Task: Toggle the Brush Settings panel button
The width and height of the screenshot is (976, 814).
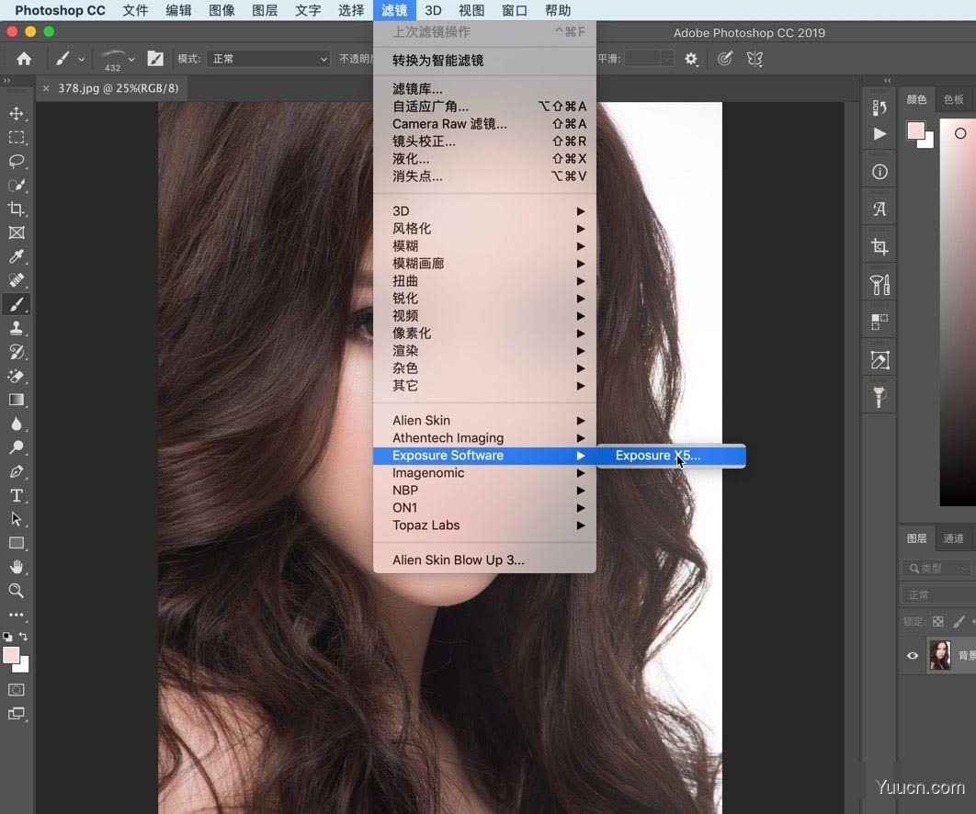Action: 155,59
